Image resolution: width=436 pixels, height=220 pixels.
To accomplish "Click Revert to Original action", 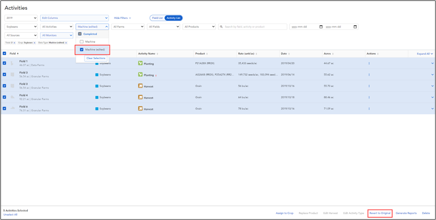I will [x=380, y=213].
